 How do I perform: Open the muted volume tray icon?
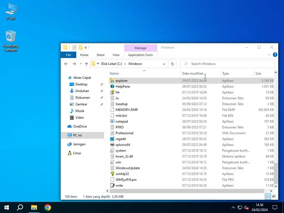(246, 207)
